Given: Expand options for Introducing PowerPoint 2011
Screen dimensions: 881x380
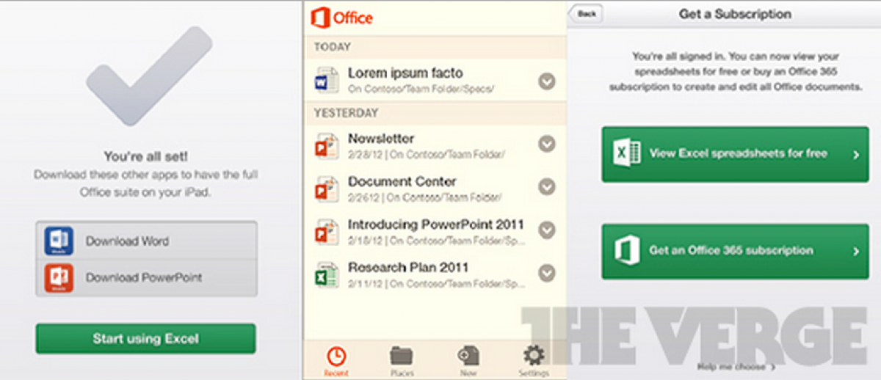Looking at the screenshot, I should (546, 230).
